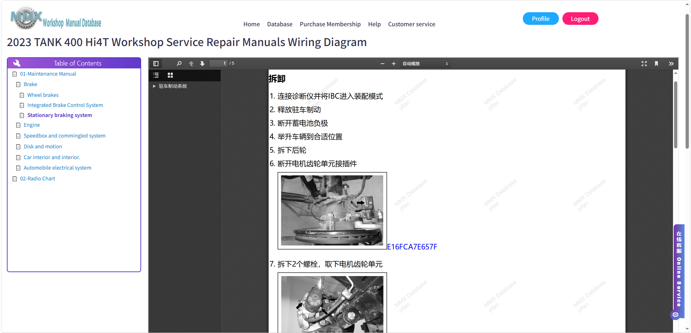Open 02-Radio Chart in contents
Screen dimensions: 691x333
click(x=37, y=179)
